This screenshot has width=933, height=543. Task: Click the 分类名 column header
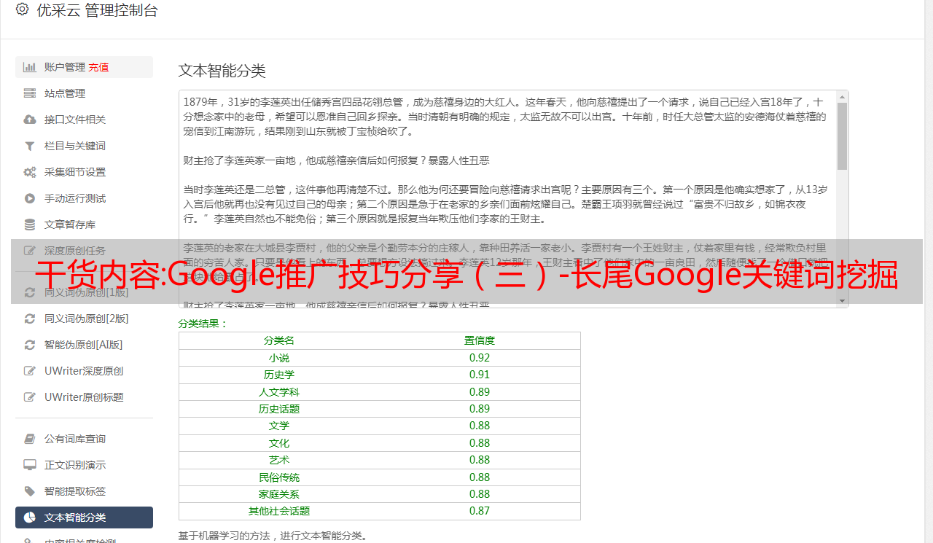279,340
